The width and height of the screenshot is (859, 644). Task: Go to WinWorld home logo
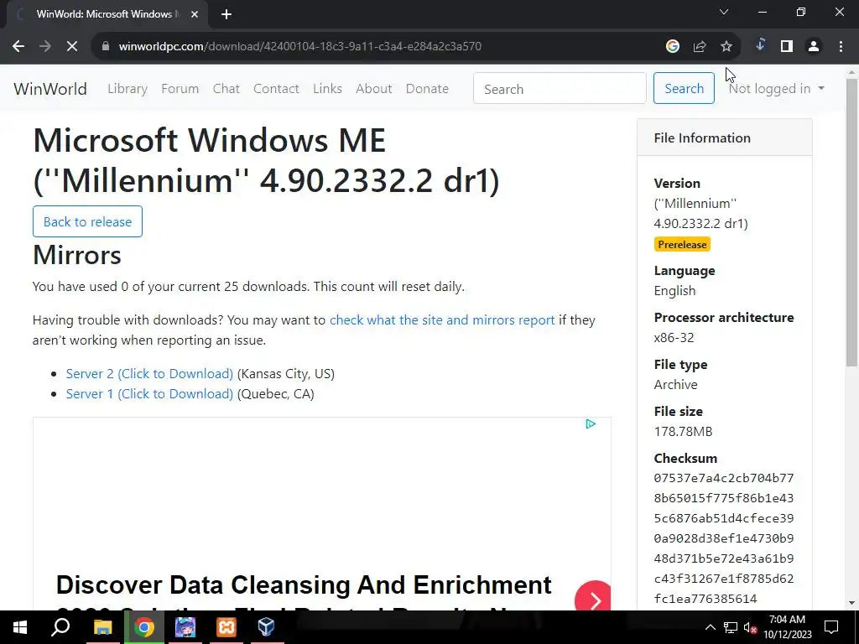click(49, 89)
